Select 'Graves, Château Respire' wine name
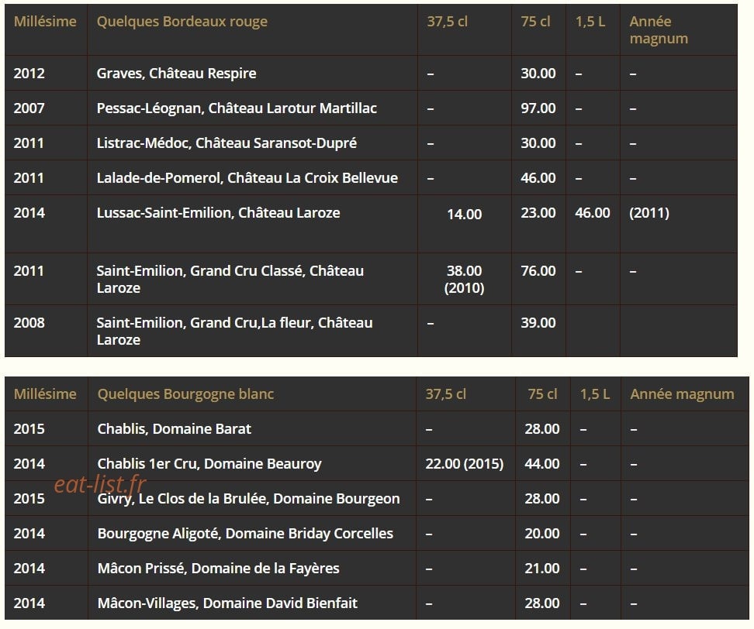This screenshot has width=754, height=629. click(x=177, y=74)
